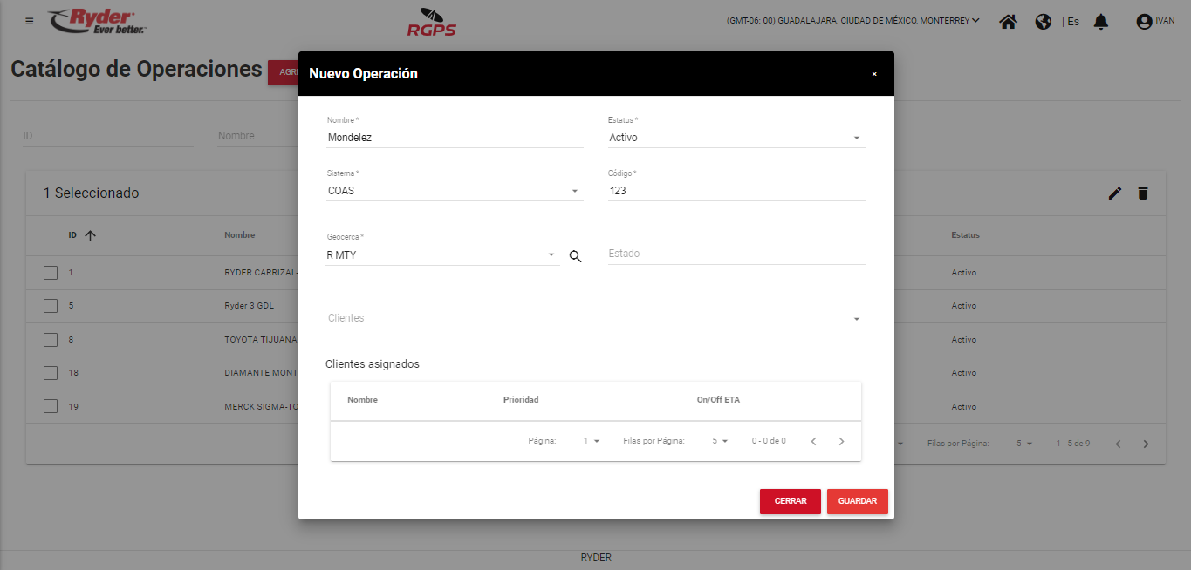The width and height of the screenshot is (1191, 570).
Task: Click the home icon in header
Action: click(x=1008, y=22)
